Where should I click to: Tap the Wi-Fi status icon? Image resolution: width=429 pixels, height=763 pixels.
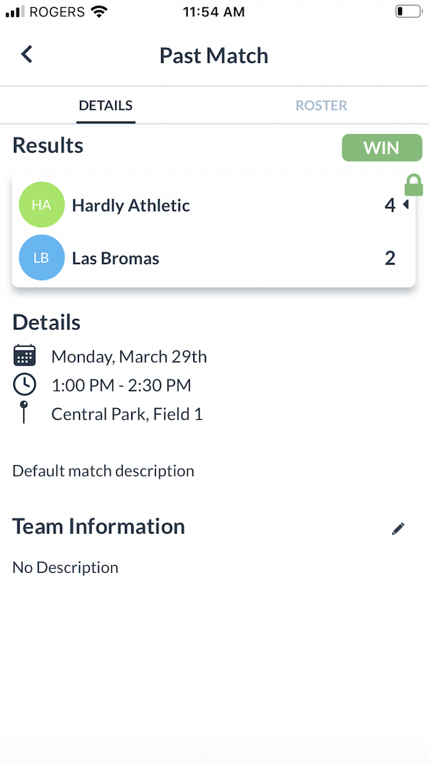click(98, 12)
